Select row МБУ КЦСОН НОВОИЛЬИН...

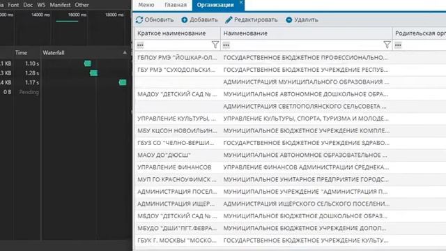[x=290, y=131]
